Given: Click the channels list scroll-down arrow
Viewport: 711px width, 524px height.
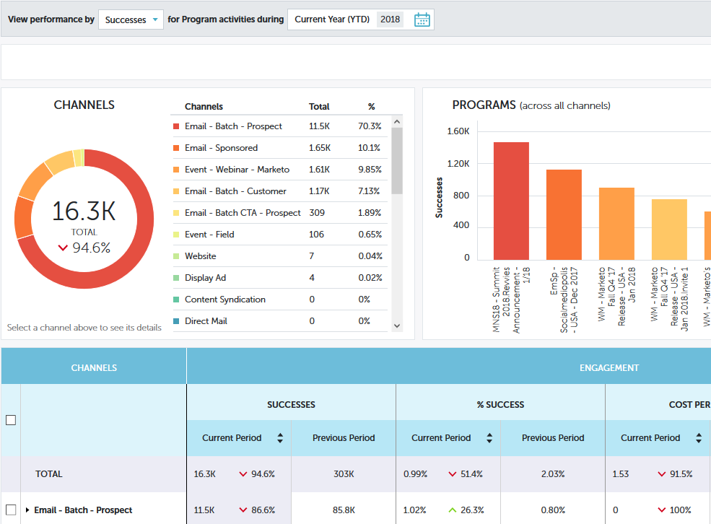Looking at the screenshot, I should click(396, 326).
